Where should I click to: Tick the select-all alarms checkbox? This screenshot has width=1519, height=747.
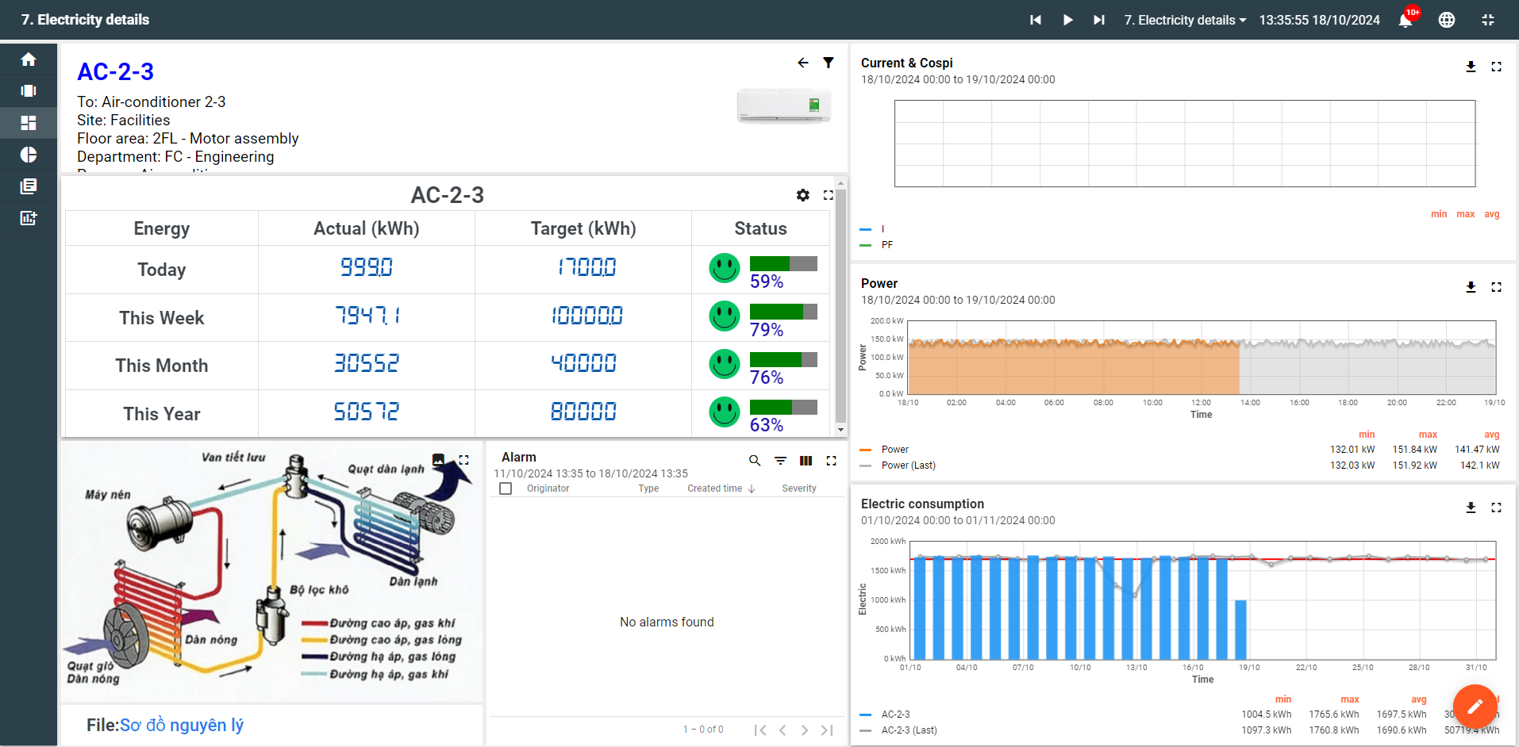[506, 488]
